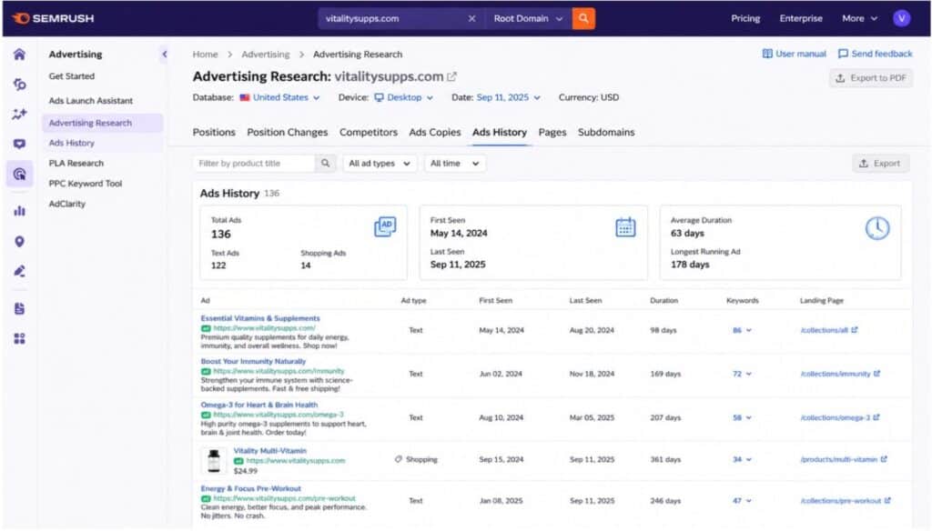Select Ads History in the sidebar
The width and height of the screenshot is (932, 531).
coord(72,143)
